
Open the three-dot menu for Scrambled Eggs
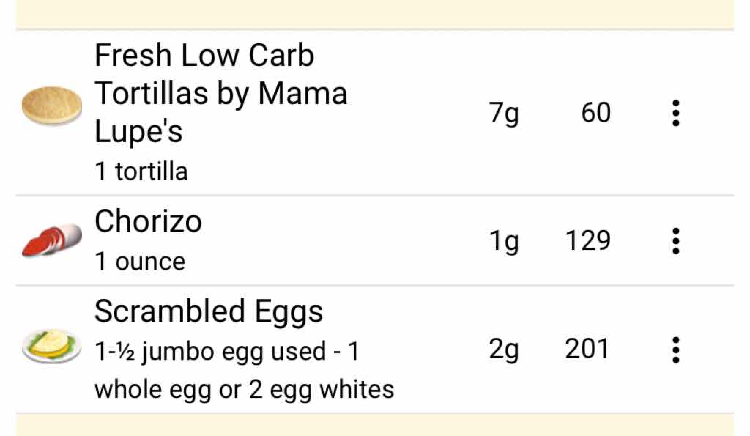675,350
